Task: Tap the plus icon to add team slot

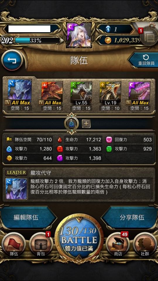Action: [x=86, y=124]
